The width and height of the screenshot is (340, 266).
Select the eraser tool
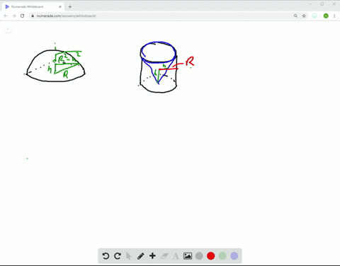pos(164,256)
